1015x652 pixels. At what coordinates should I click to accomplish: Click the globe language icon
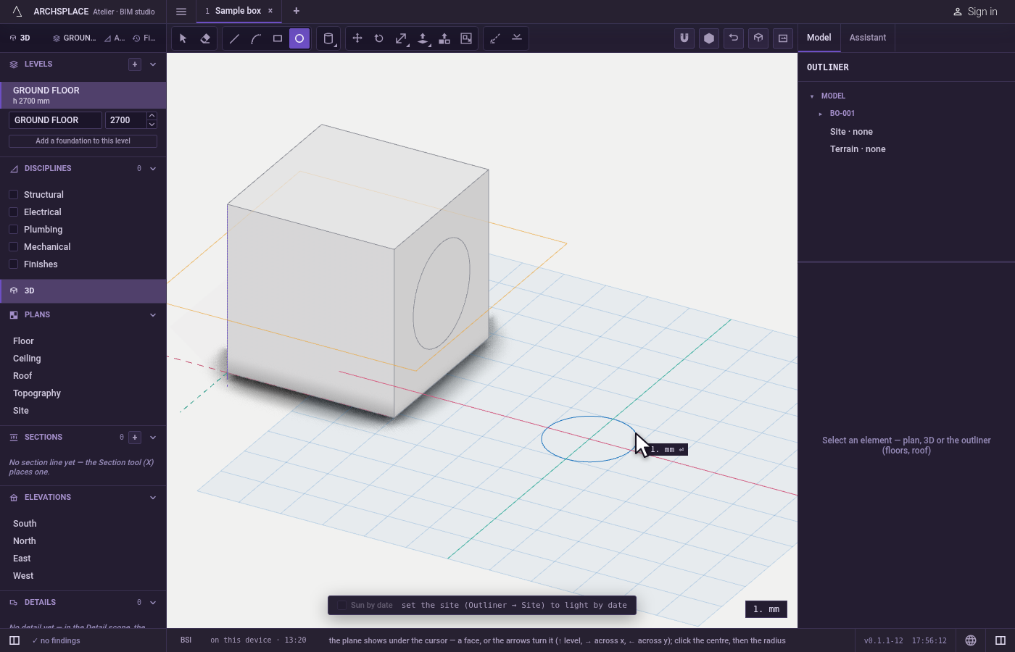coord(971,640)
